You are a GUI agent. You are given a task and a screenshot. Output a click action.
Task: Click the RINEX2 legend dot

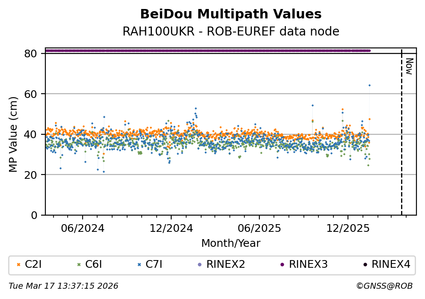point(199,265)
